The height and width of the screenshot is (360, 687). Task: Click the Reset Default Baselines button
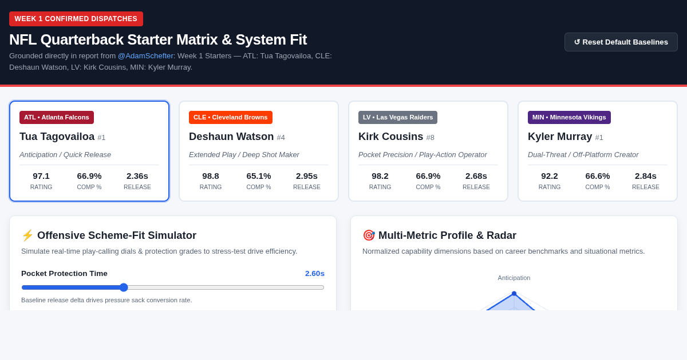tap(621, 42)
